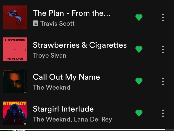Open Travis Scott artist name
The height and width of the screenshot is (131, 174).
[x=57, y=23]
